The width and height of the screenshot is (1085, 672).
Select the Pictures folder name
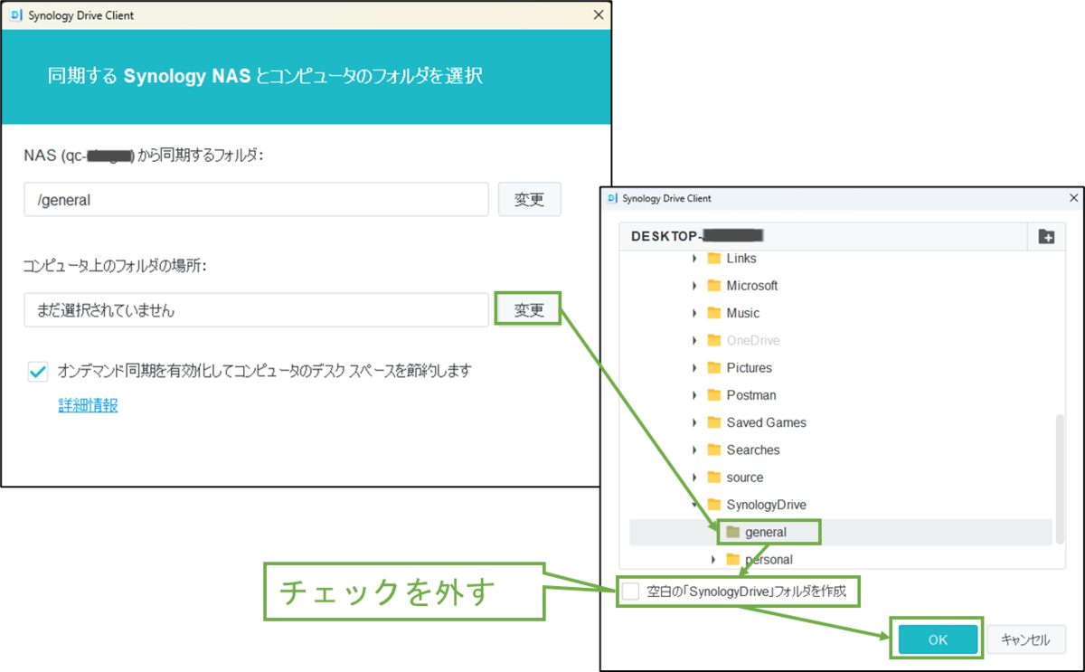[750, 368]
